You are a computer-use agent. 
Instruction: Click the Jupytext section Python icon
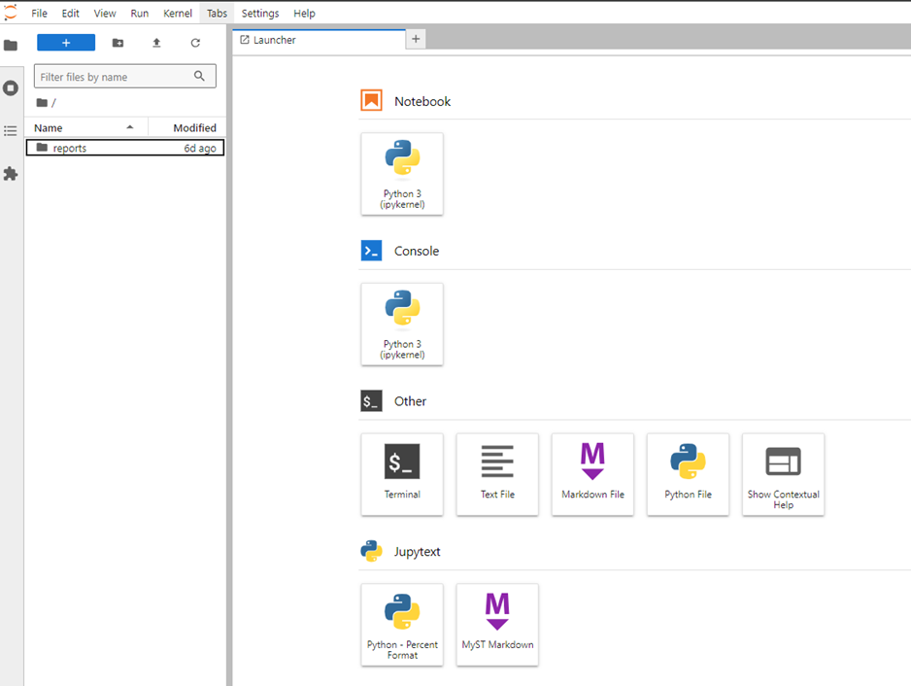click(x=371, y=551)
